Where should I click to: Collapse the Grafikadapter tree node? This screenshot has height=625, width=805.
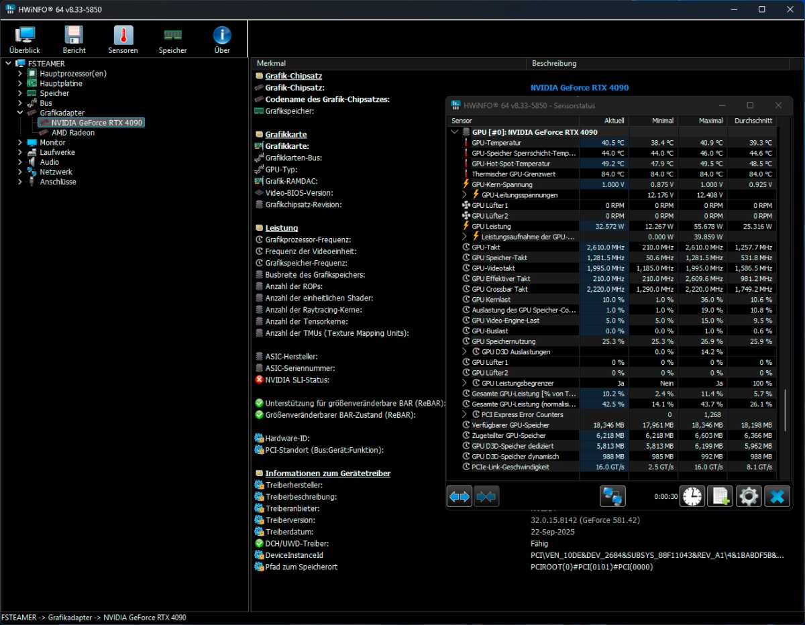pyautogui.click(x=20, y=113)
